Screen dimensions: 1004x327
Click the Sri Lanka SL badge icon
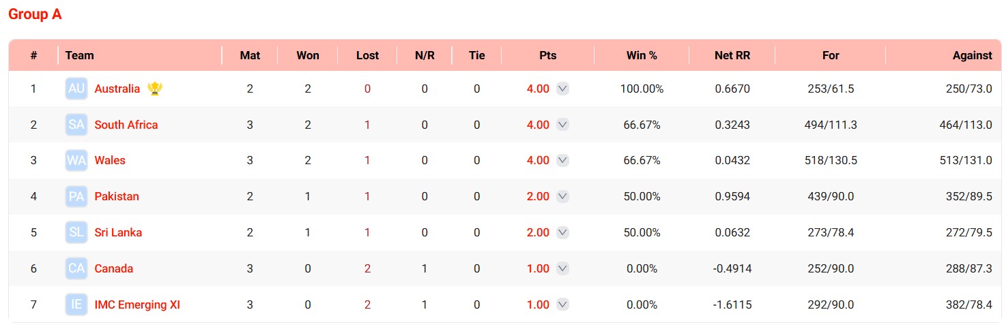coord(76,233)
